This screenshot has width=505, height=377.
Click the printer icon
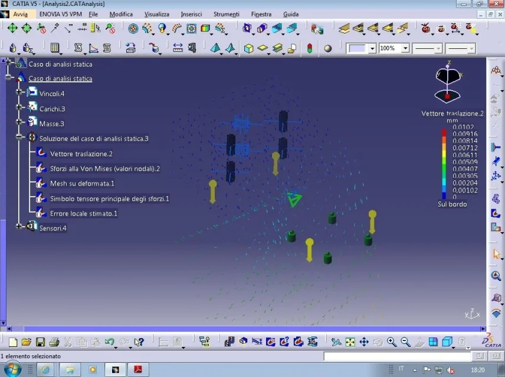click(x=54, y=342)
